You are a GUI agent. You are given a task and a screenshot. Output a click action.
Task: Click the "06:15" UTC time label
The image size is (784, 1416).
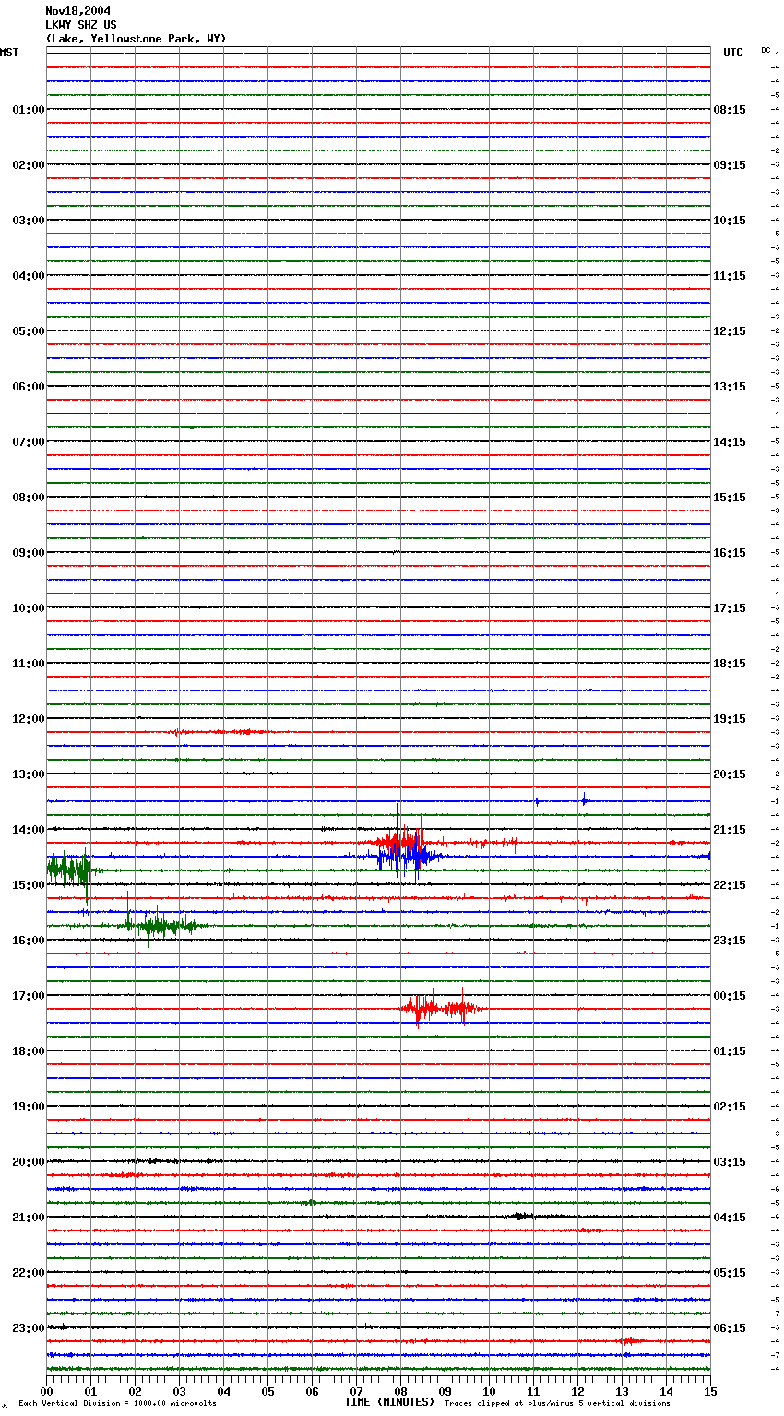coord(730,1328)
